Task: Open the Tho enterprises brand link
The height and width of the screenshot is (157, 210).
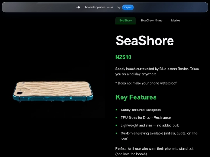Action: click(94, 7)
